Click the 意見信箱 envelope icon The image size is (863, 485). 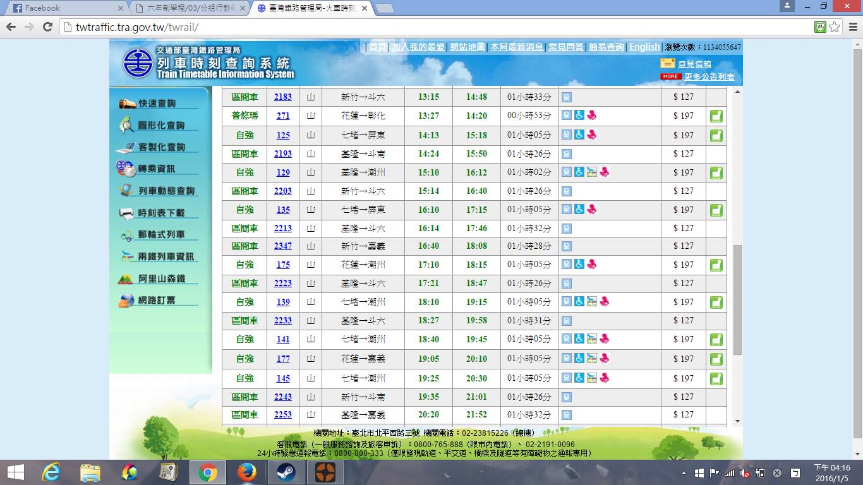(667, 64)
